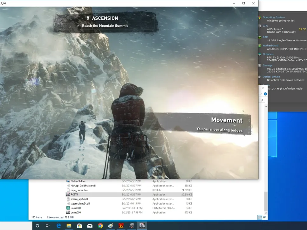Click the search magnifier in File Explorer

pos(262,100)
